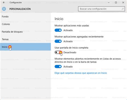Turn off 'Mostrar aplicaciones agregadas recientemente' switch
The width and height of the screenshot is (127, 100).
tap(58, 41)
